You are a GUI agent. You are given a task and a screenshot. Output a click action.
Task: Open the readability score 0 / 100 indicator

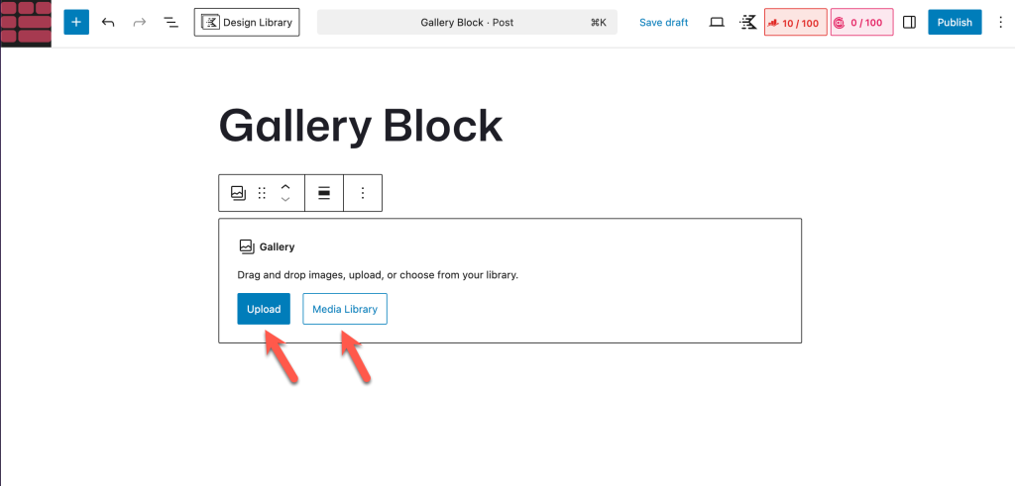pyautogui.click(x=861, y=22)
